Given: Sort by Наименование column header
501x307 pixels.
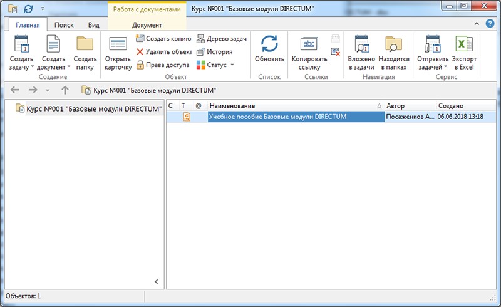Looking at the screenshot, I should click(x=296, y=105).
